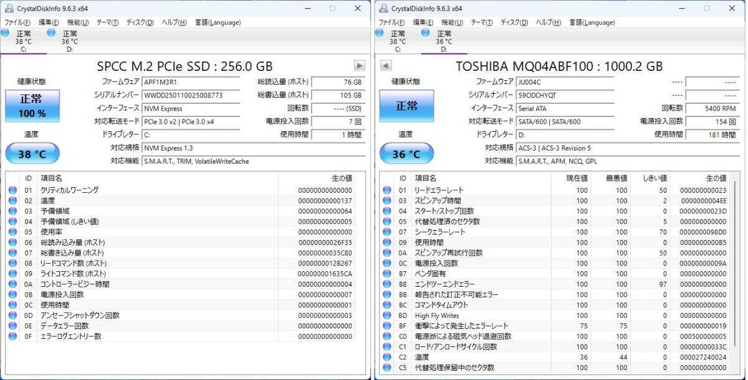This screenshot has height=380, width=748.
Task: Click the transfer mode field PCIe 3.0 x2
Action: (191, 121)
